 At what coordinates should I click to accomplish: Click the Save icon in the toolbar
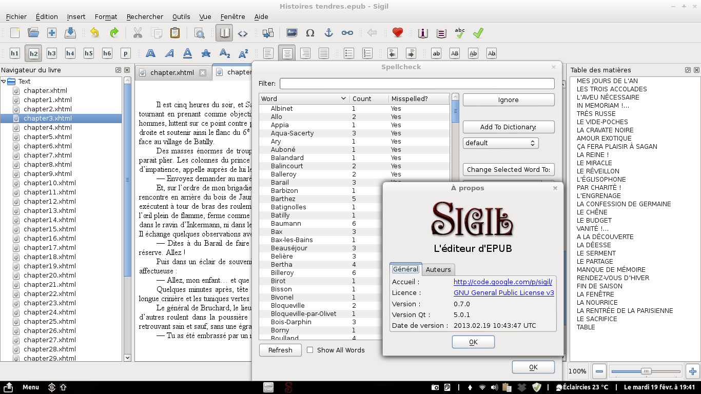click(70, 33)
